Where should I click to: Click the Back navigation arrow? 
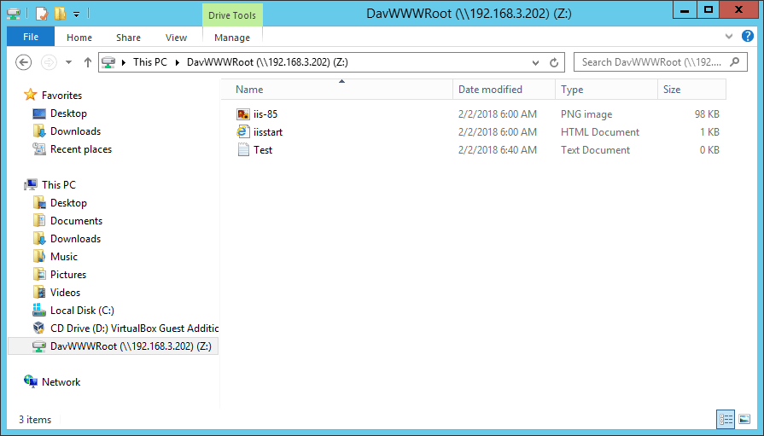[23, 62]
